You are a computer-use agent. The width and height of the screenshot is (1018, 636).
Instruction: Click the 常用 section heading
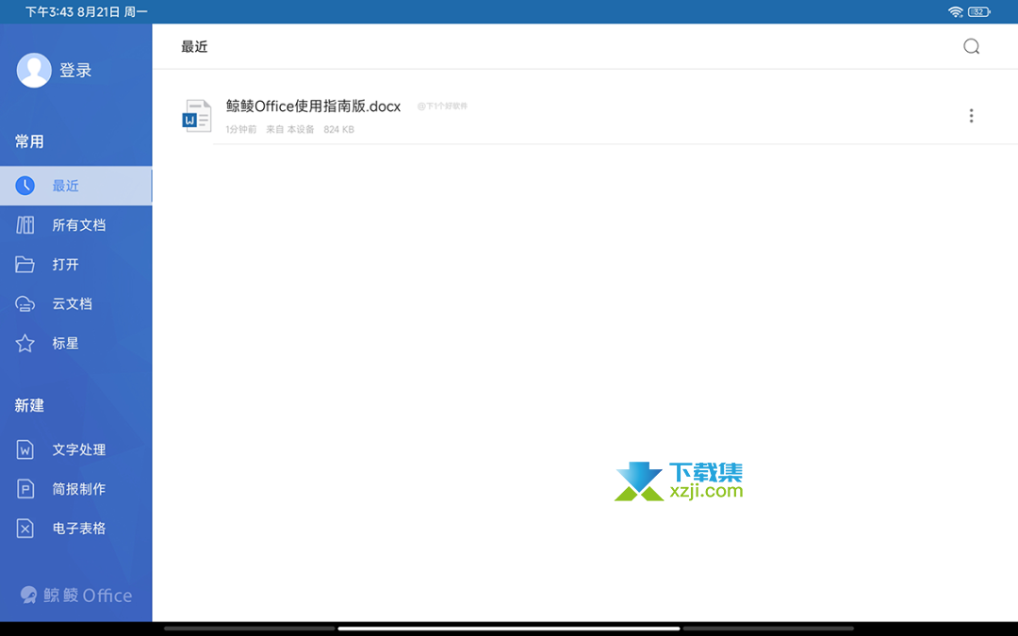[x=29, y=141]
